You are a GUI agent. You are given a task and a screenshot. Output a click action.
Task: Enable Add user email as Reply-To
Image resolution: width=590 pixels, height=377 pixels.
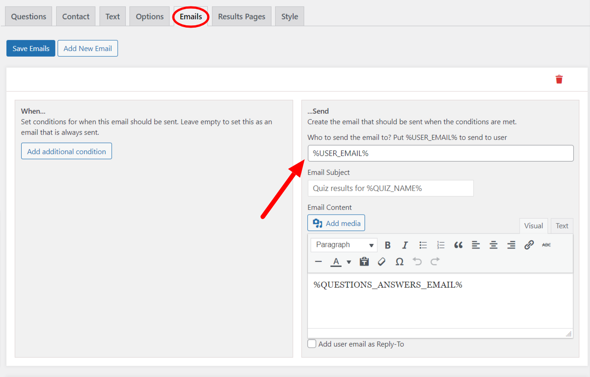click(x=312, y=343)
